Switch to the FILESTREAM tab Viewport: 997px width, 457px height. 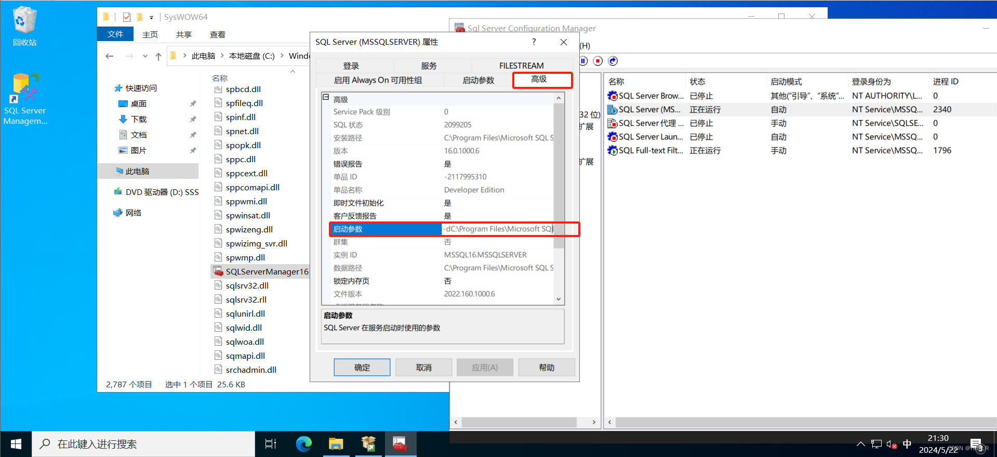pos(522,66)
